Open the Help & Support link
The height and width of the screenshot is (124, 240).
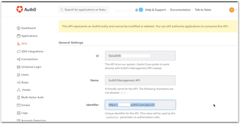click(155, 10)
